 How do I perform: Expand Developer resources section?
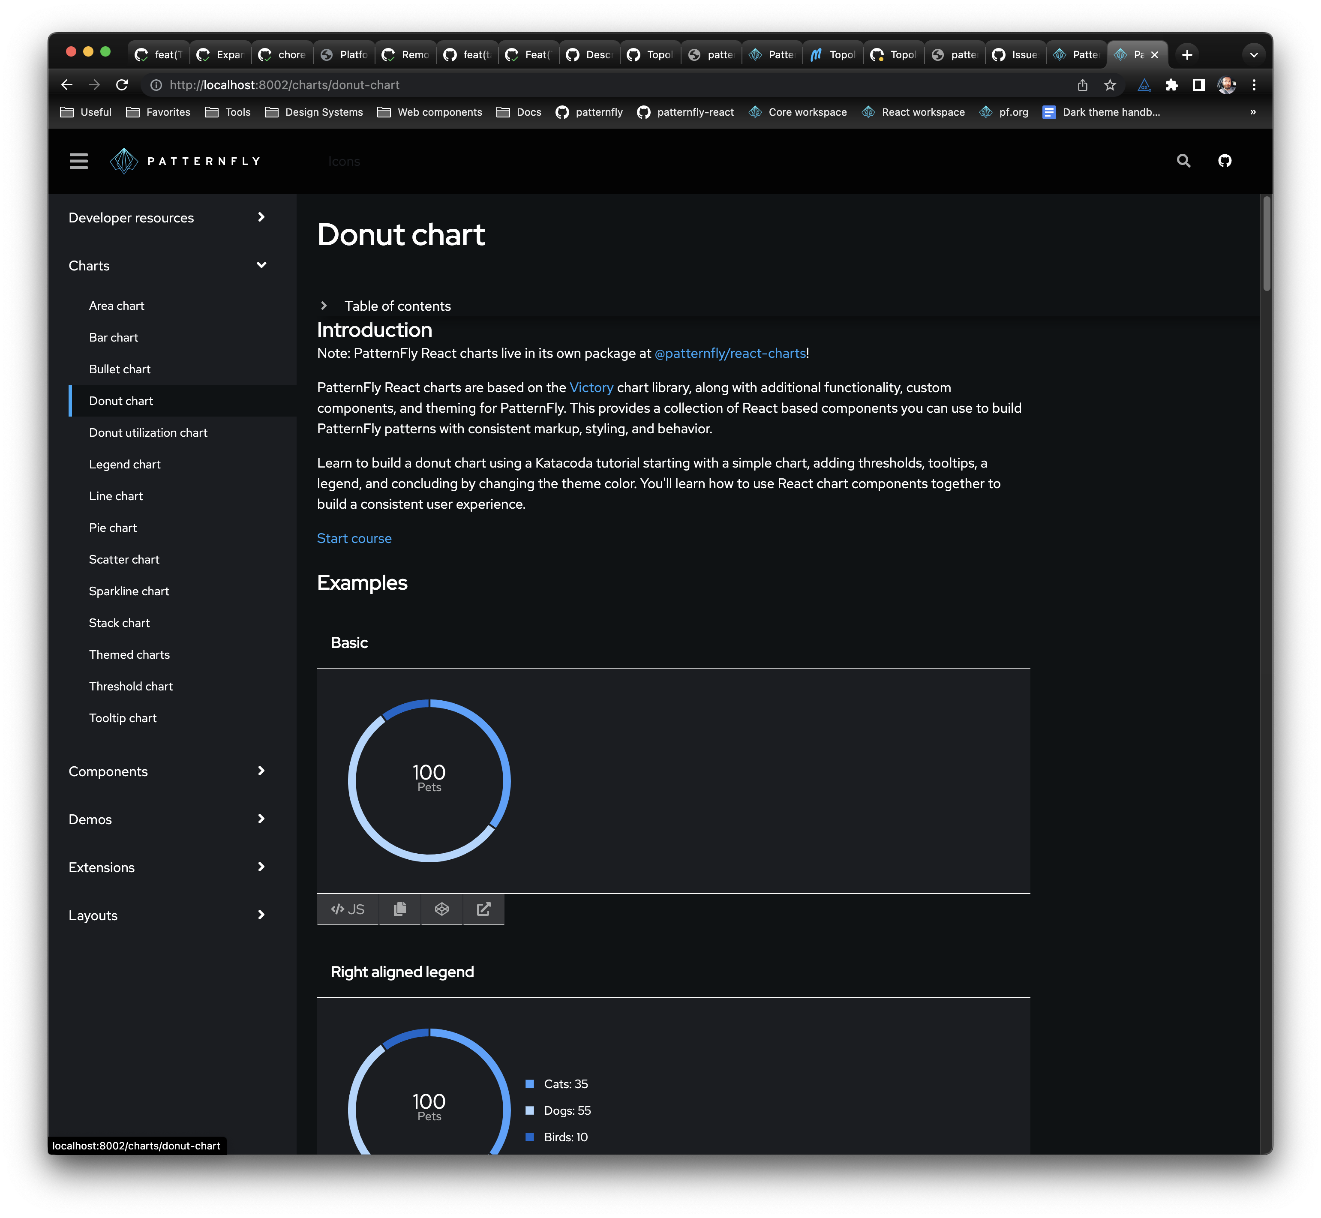tap(261, 218)
